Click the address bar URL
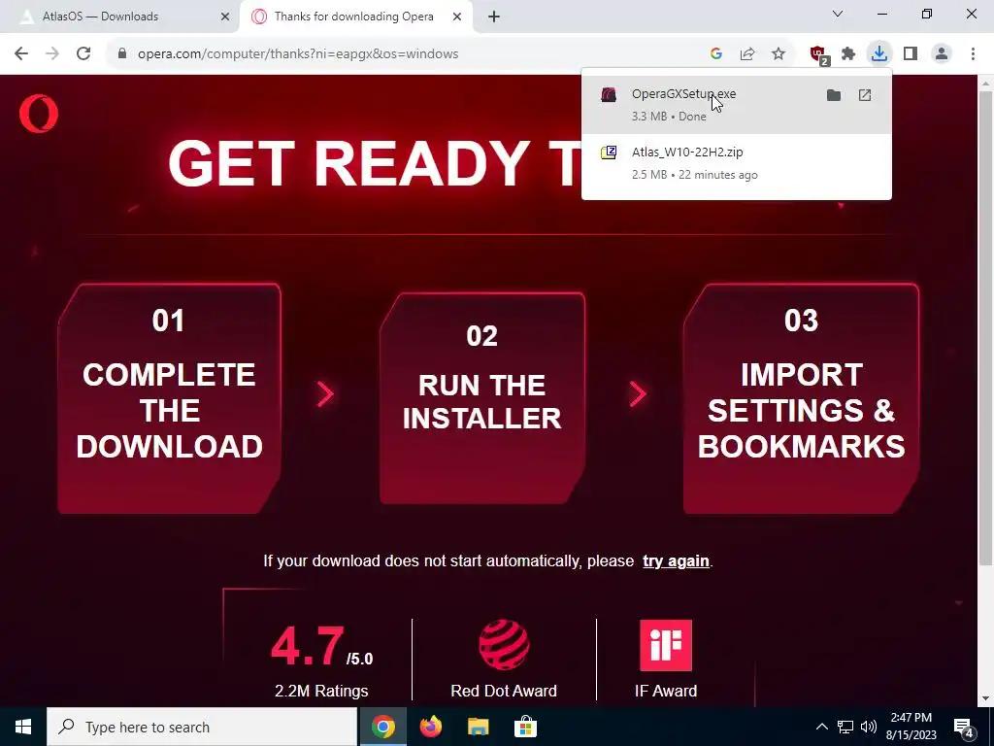Image resolution: width=994 pixels, height=746 pixels. [298, 54]
